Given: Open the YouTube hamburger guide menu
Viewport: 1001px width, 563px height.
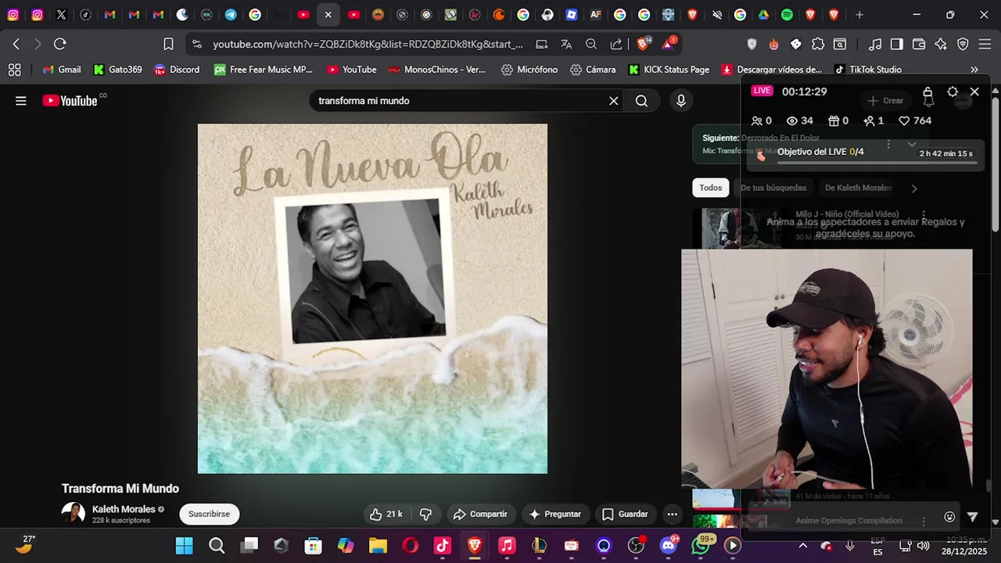Looking at the screenshot, I should tap(21, 101).
